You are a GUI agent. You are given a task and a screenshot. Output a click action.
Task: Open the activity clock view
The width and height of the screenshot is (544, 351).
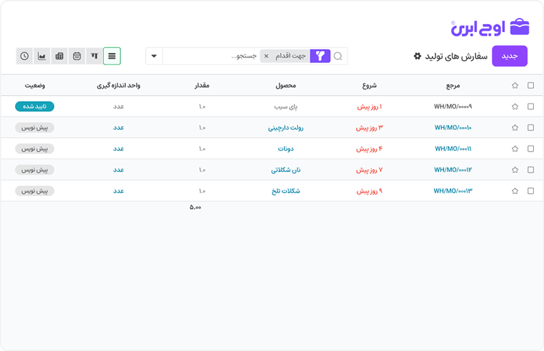(25, 56)
